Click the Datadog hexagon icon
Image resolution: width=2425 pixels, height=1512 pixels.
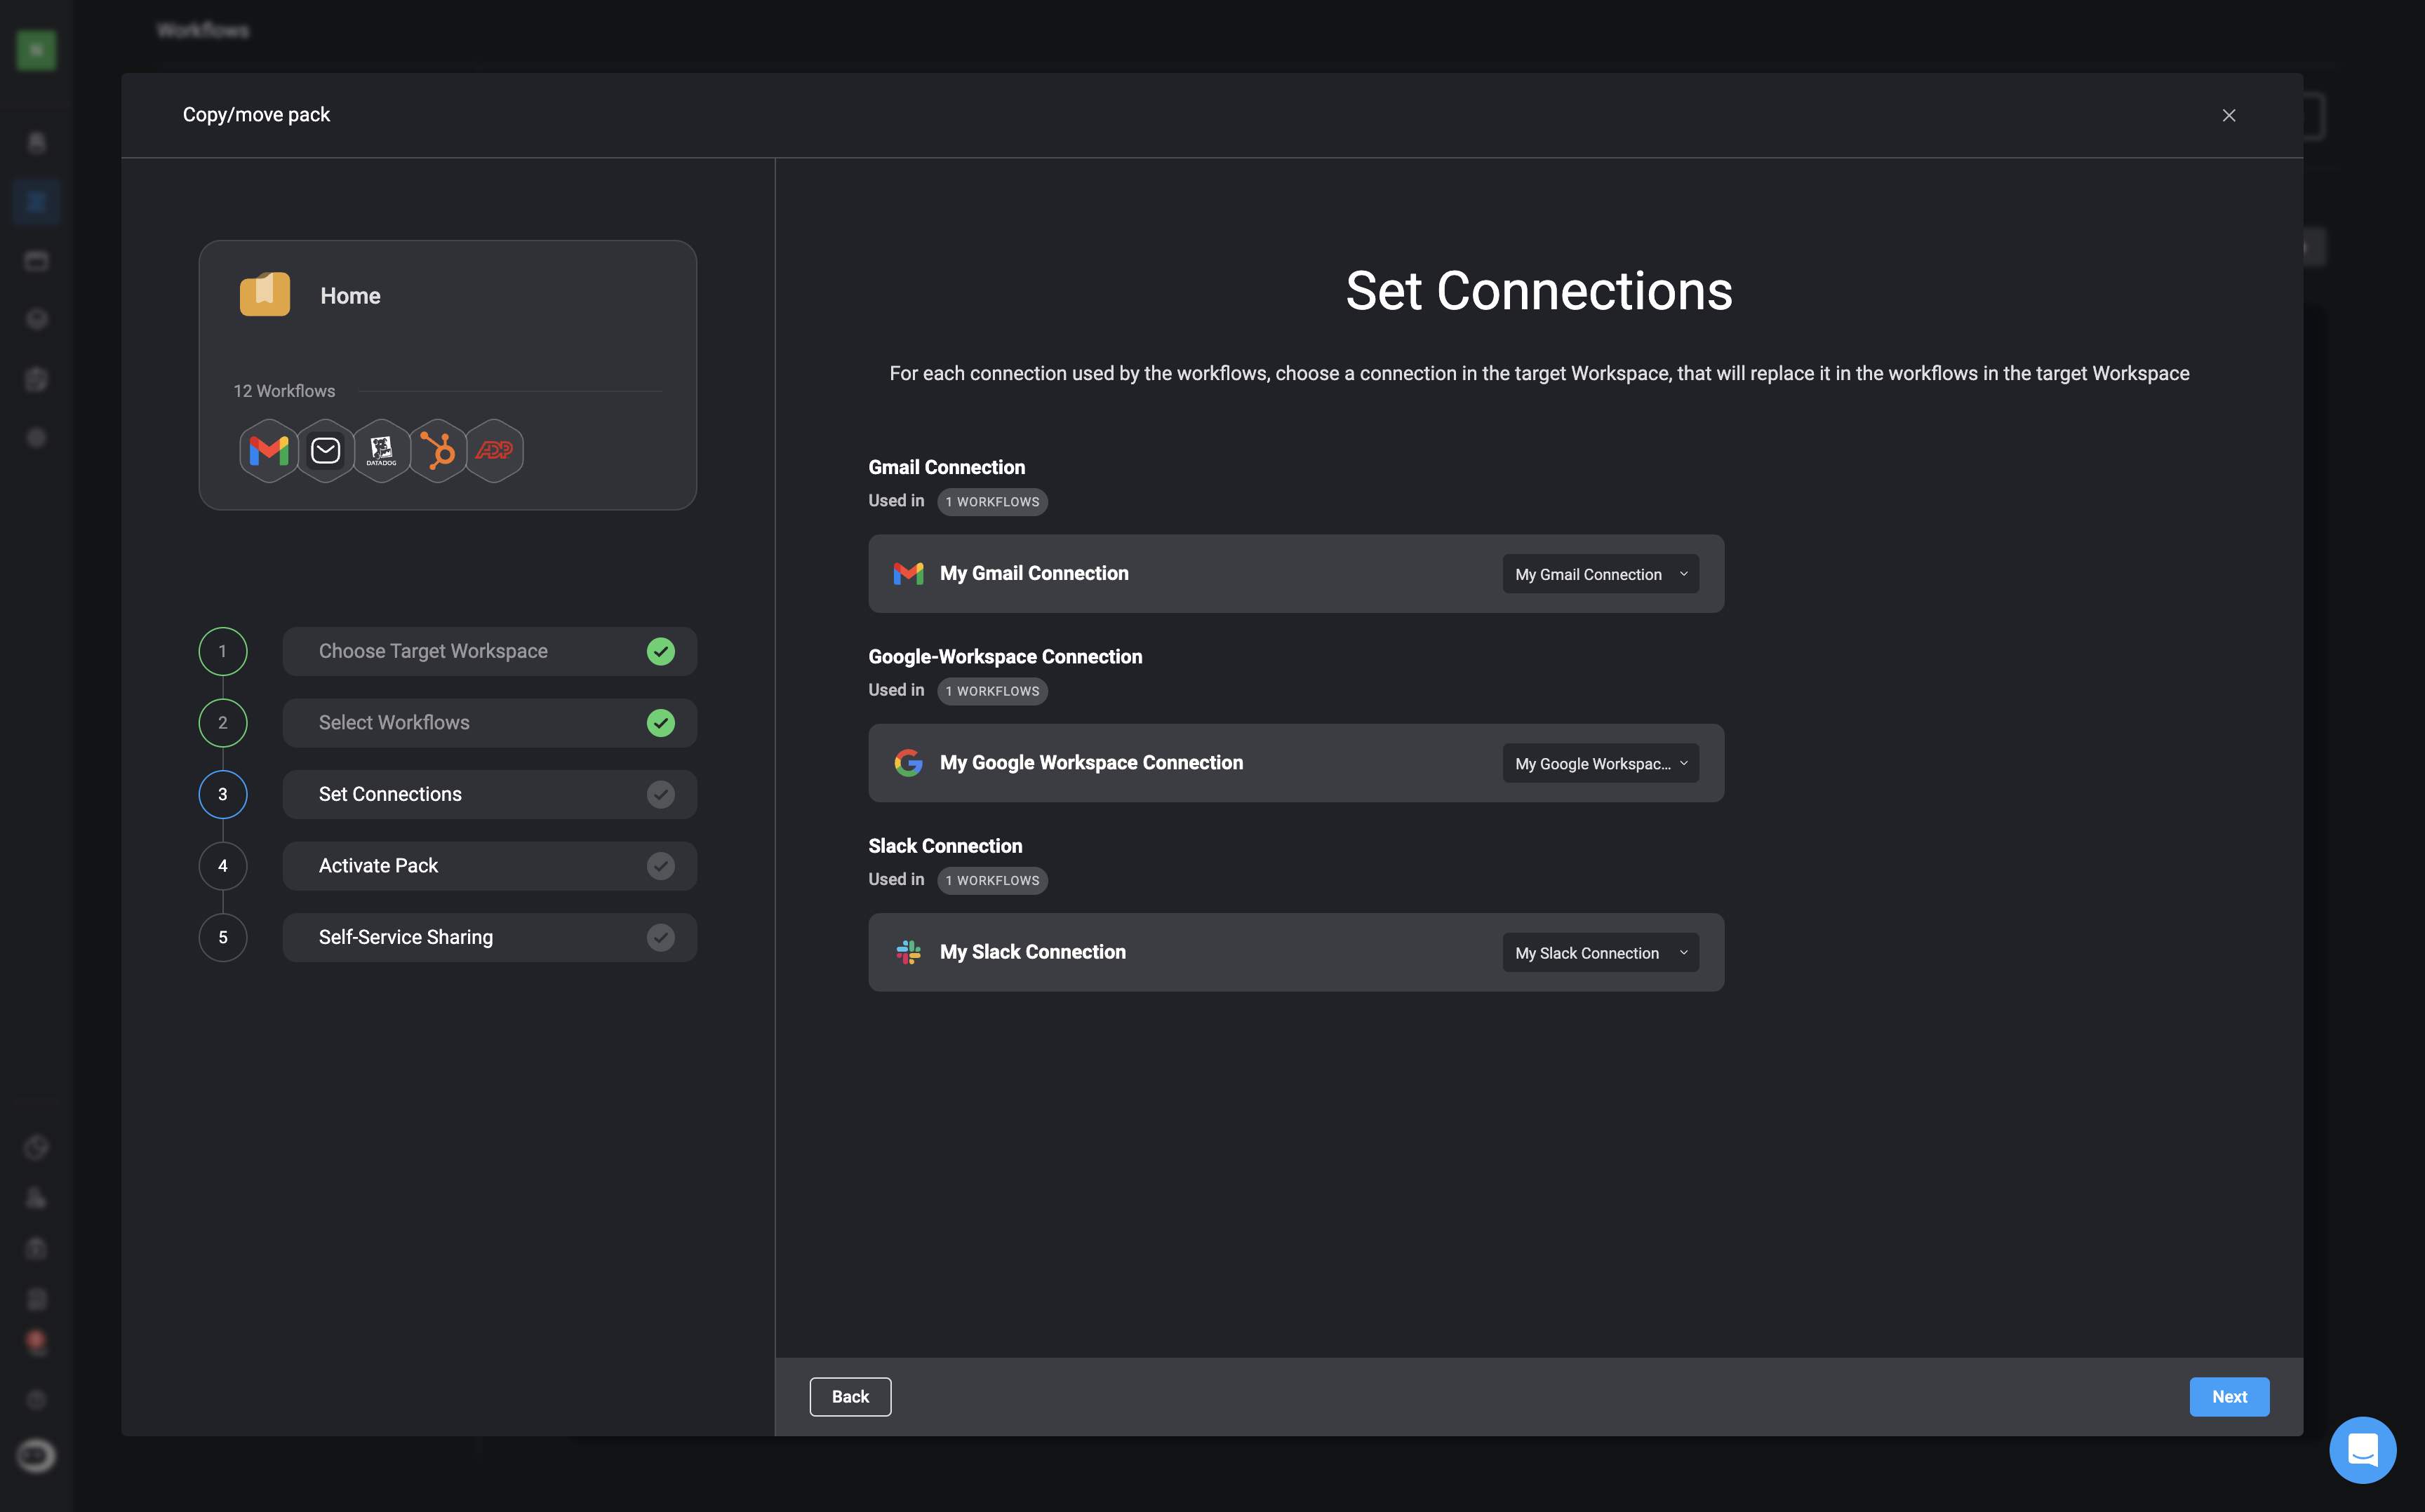pyautogui.click(x=381, y=451)
